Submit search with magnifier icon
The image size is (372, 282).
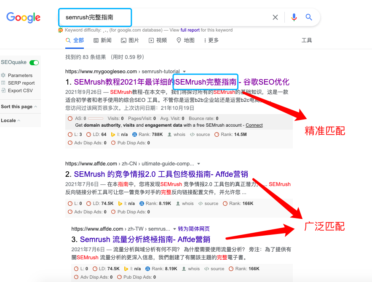[309, 17]
